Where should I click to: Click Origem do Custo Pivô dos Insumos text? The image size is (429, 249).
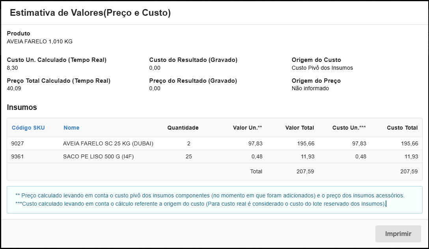[x=322, y=68]
